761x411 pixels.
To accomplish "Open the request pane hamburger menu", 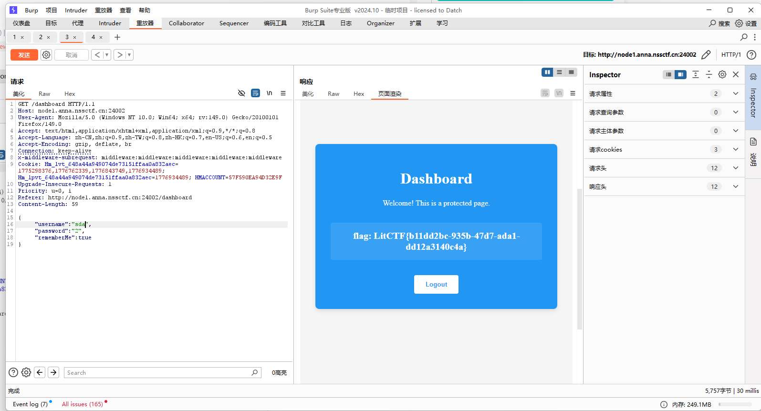I will [283, 93].
